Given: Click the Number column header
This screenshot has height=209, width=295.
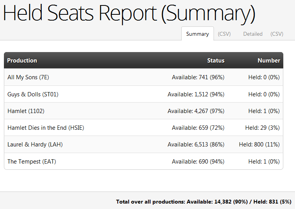Looking at the screenshot, I should [x=269, y=61].
